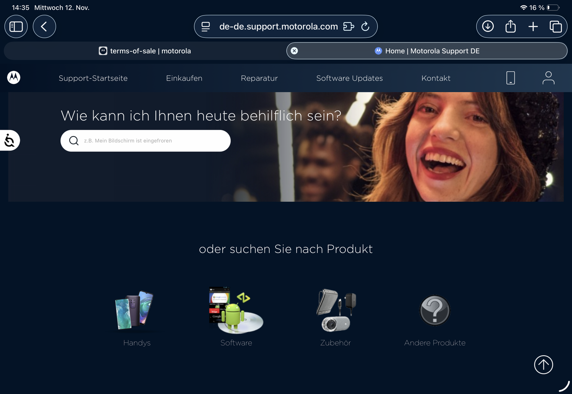Open the page settings icon in the address bar

tap(206, 26)
